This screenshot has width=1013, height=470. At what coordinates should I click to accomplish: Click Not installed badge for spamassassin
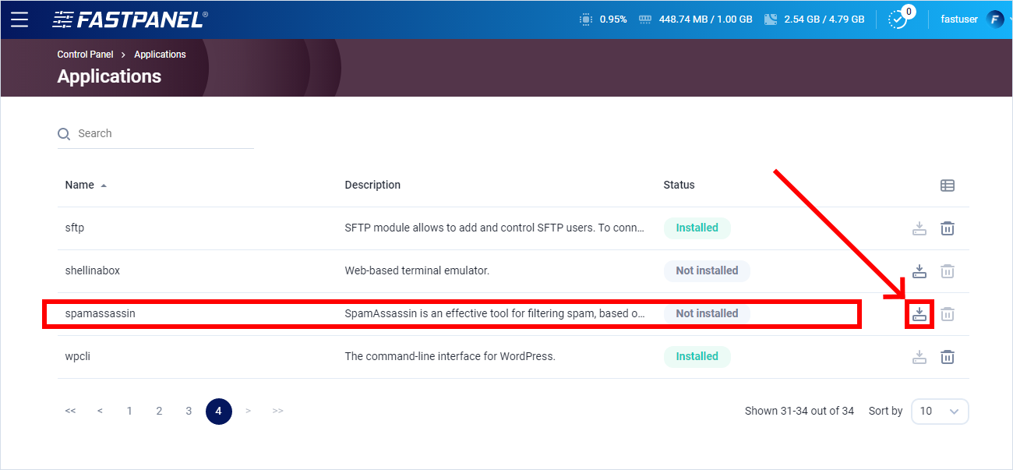707,314
